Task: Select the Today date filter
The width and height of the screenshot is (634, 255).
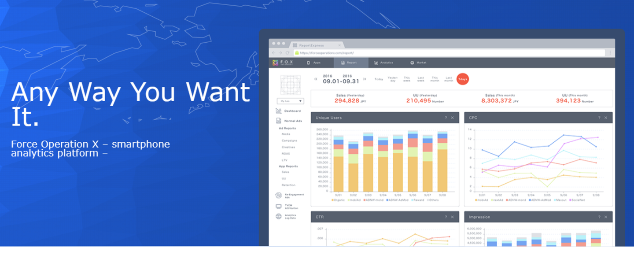Action: tap(379, 79)
